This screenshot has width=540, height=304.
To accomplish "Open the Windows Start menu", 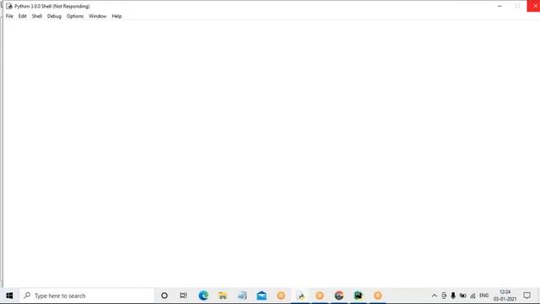I will [9, 296].
